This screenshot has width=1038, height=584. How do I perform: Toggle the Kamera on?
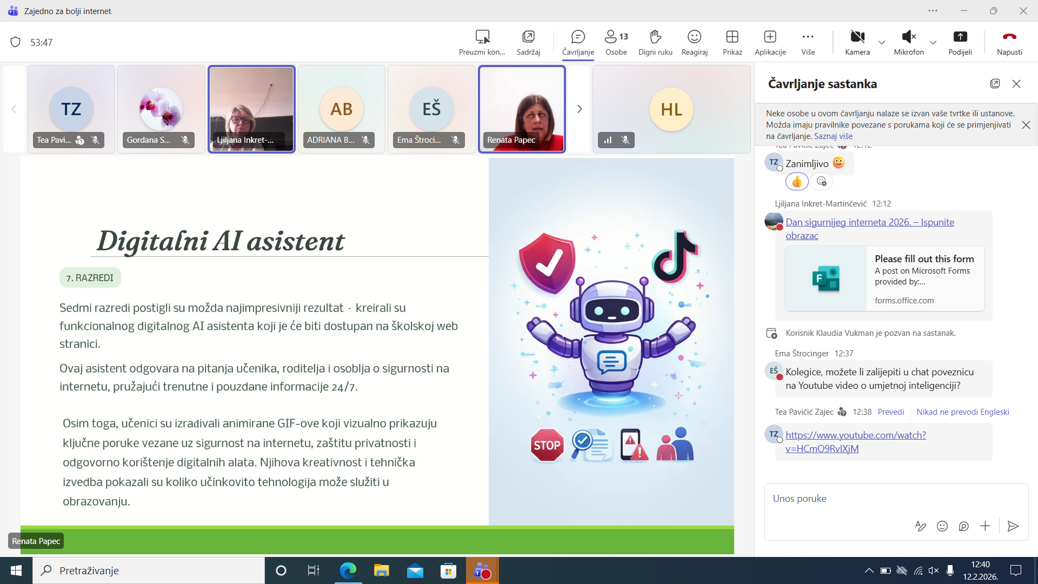click(857, 37)
